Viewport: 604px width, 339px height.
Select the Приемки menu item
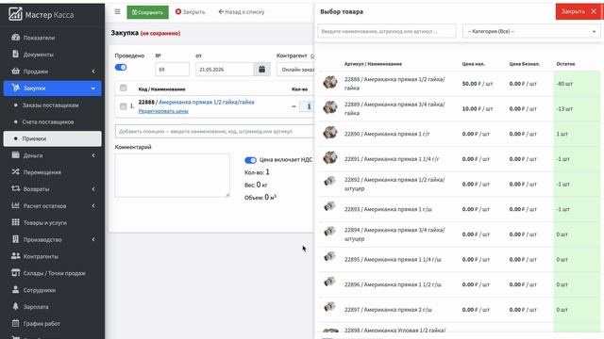(53, 138)
